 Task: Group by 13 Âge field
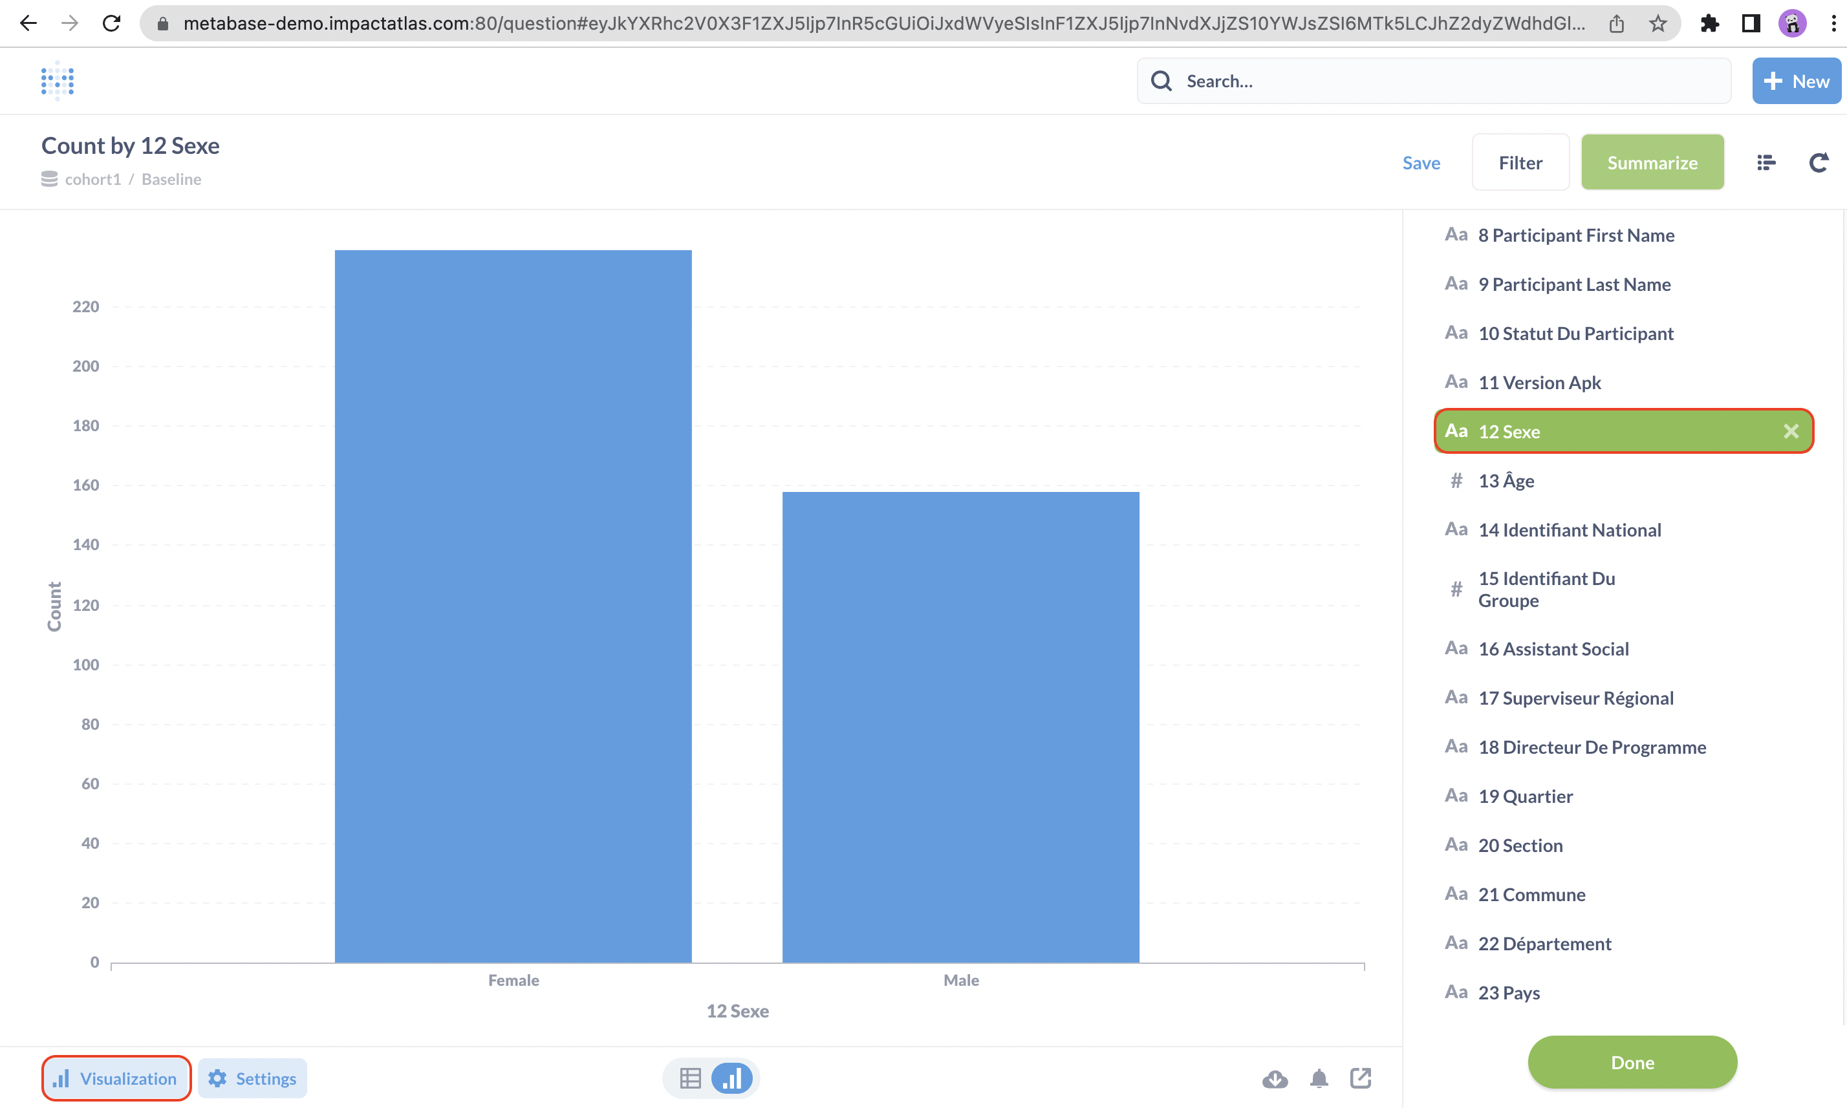[1506, 480]
